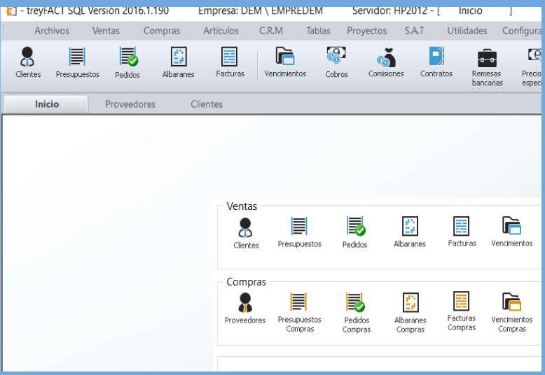The image size is (545, 375).
Task: Open the Tablas menu
Action: [318, 31]
